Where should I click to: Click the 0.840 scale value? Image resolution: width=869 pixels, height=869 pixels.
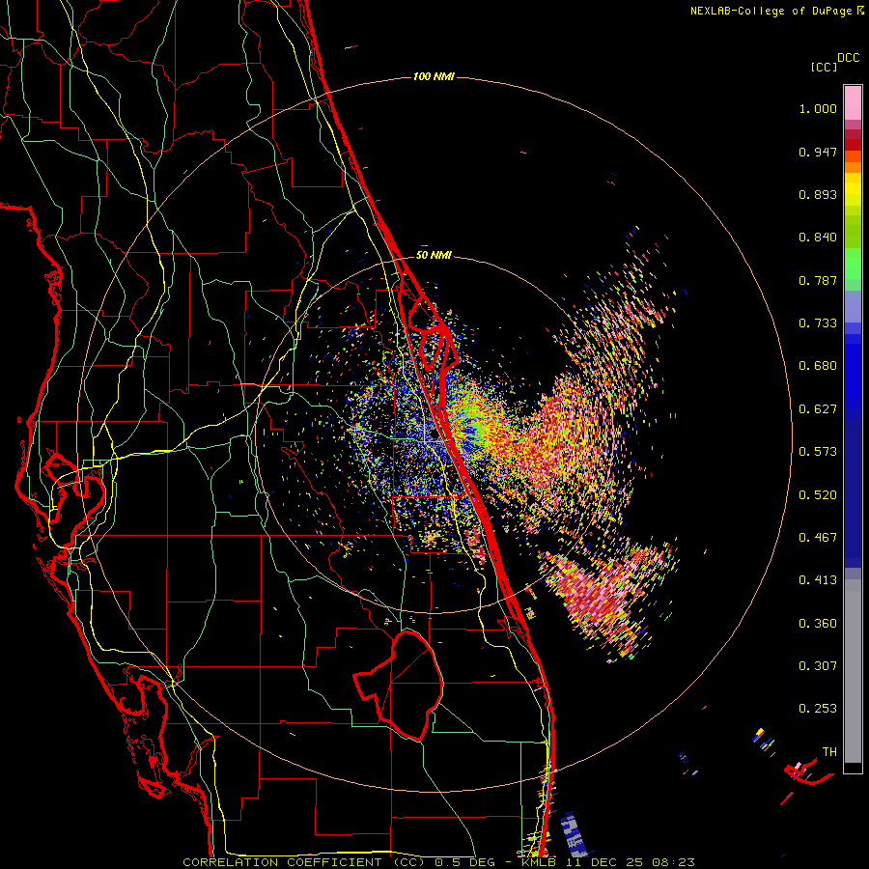click(818, 238)
